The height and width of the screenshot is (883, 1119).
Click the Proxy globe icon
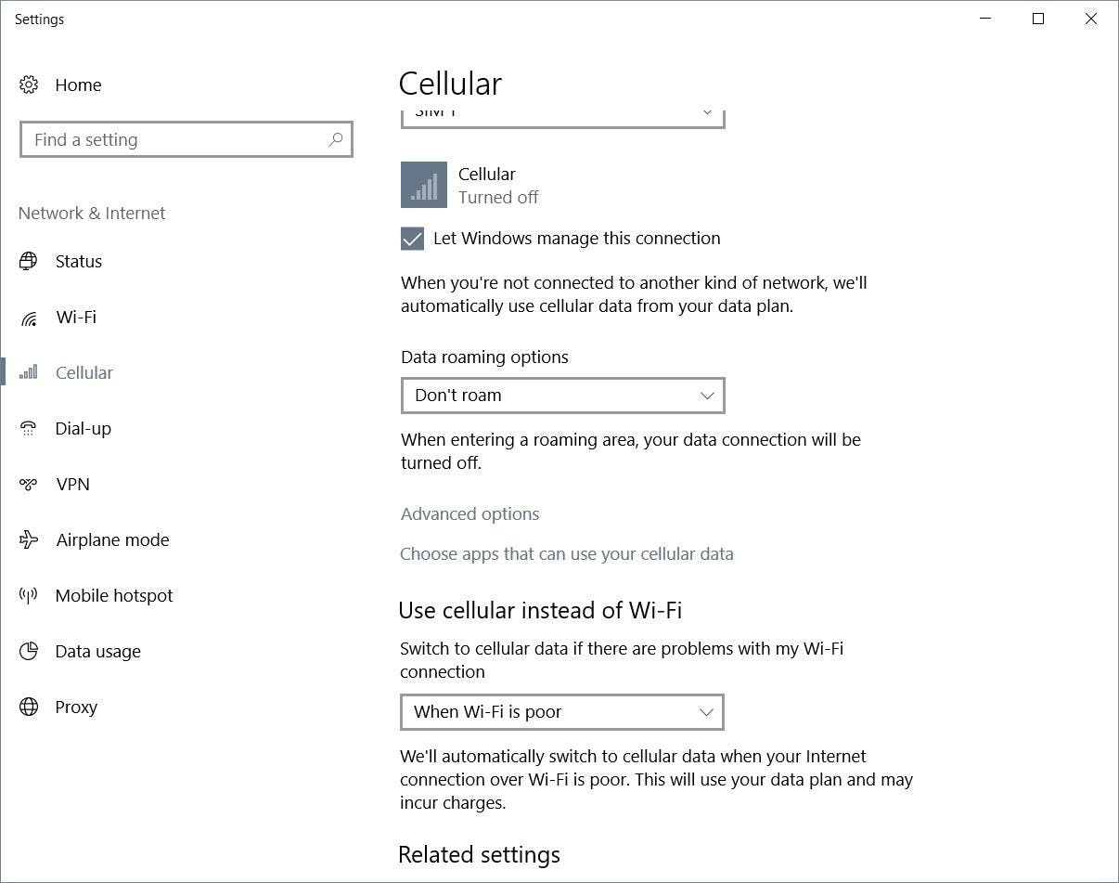pyautogui.click(x=29, y=707)
